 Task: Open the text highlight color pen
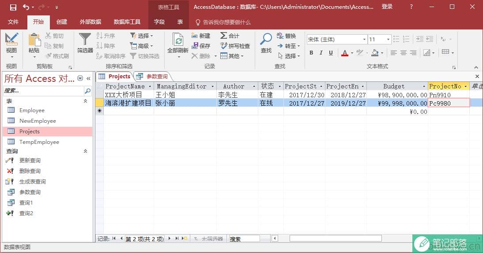pos(359,53)
